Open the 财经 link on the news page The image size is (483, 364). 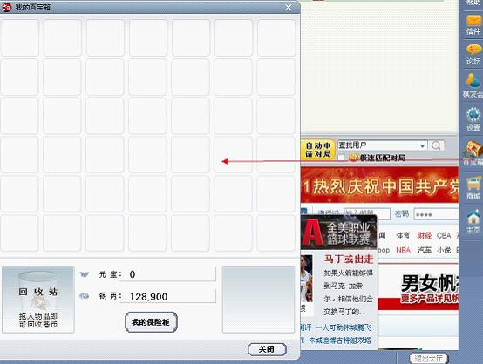(x=425, y=235)
